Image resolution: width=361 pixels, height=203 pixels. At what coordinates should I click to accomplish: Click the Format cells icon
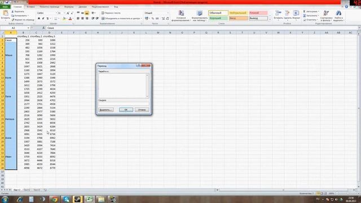click(296, 14)
